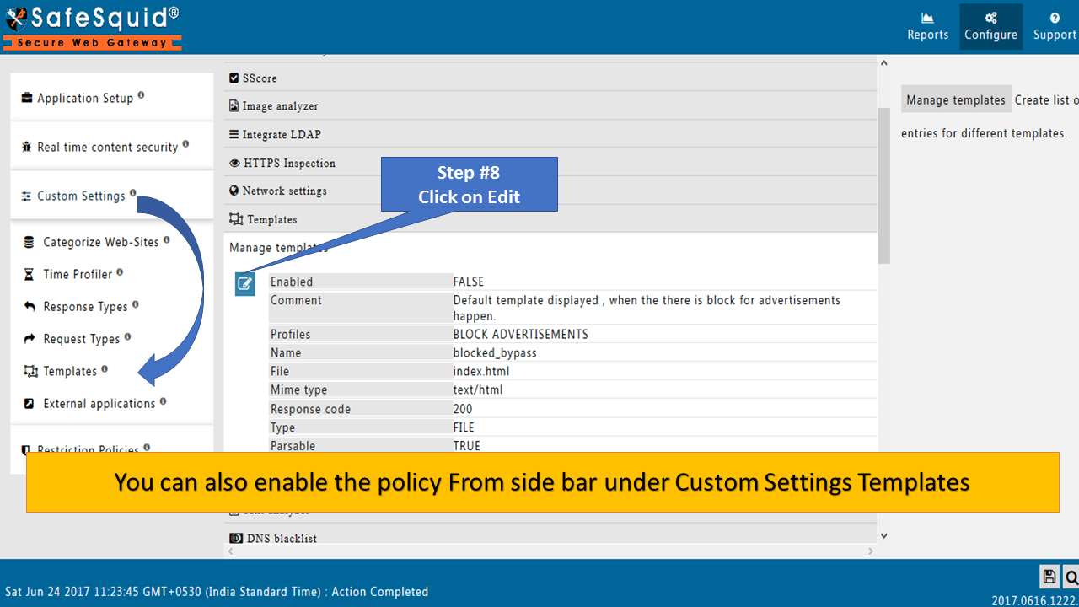Expand Real time content security section
Viewport: 1079px width, 607px height.
pos(111,146)
